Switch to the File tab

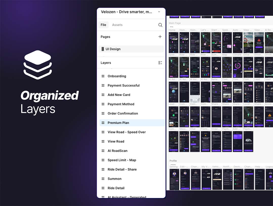(103, 25)
